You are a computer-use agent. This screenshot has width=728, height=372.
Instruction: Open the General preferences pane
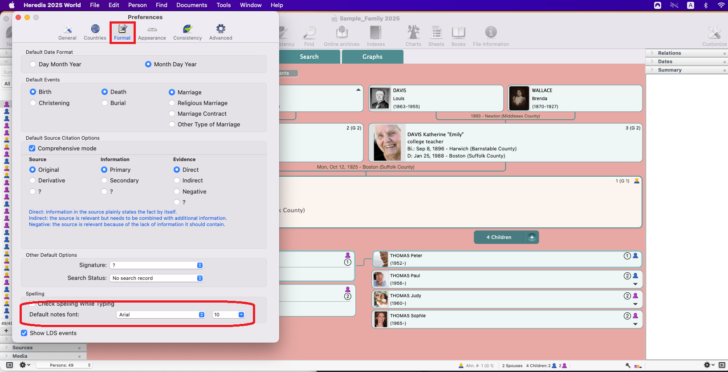67,32
